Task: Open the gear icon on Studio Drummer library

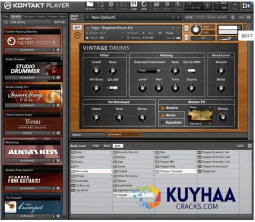Action: 58,78
